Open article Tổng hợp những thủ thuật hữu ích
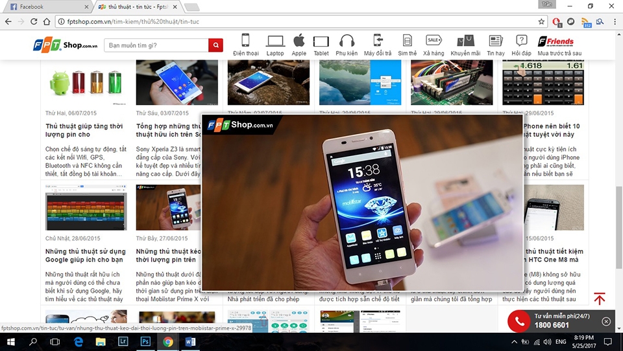Screen dimensions: 623x351 point(169,130)
